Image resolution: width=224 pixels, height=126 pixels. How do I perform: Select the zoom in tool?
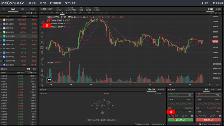42,64
